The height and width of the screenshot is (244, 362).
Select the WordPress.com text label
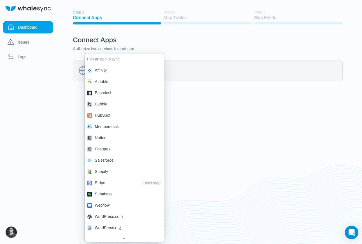[x=109, y=216]
